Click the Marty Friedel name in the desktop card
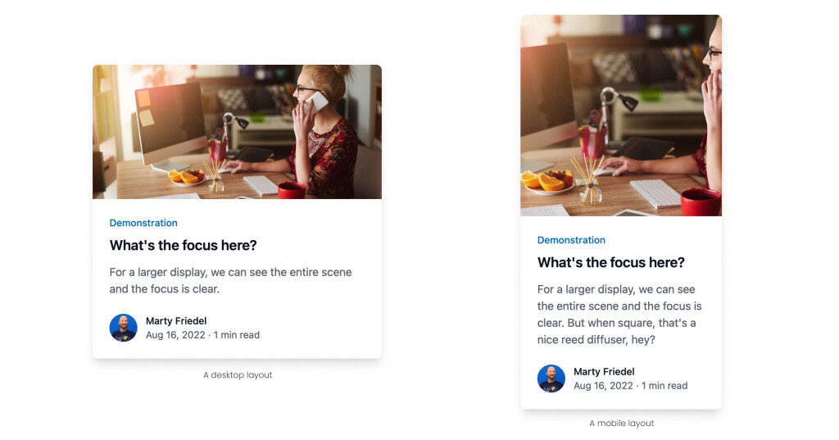Image resolution: width=839 pixels, height=440 pixels. (176, 320)
